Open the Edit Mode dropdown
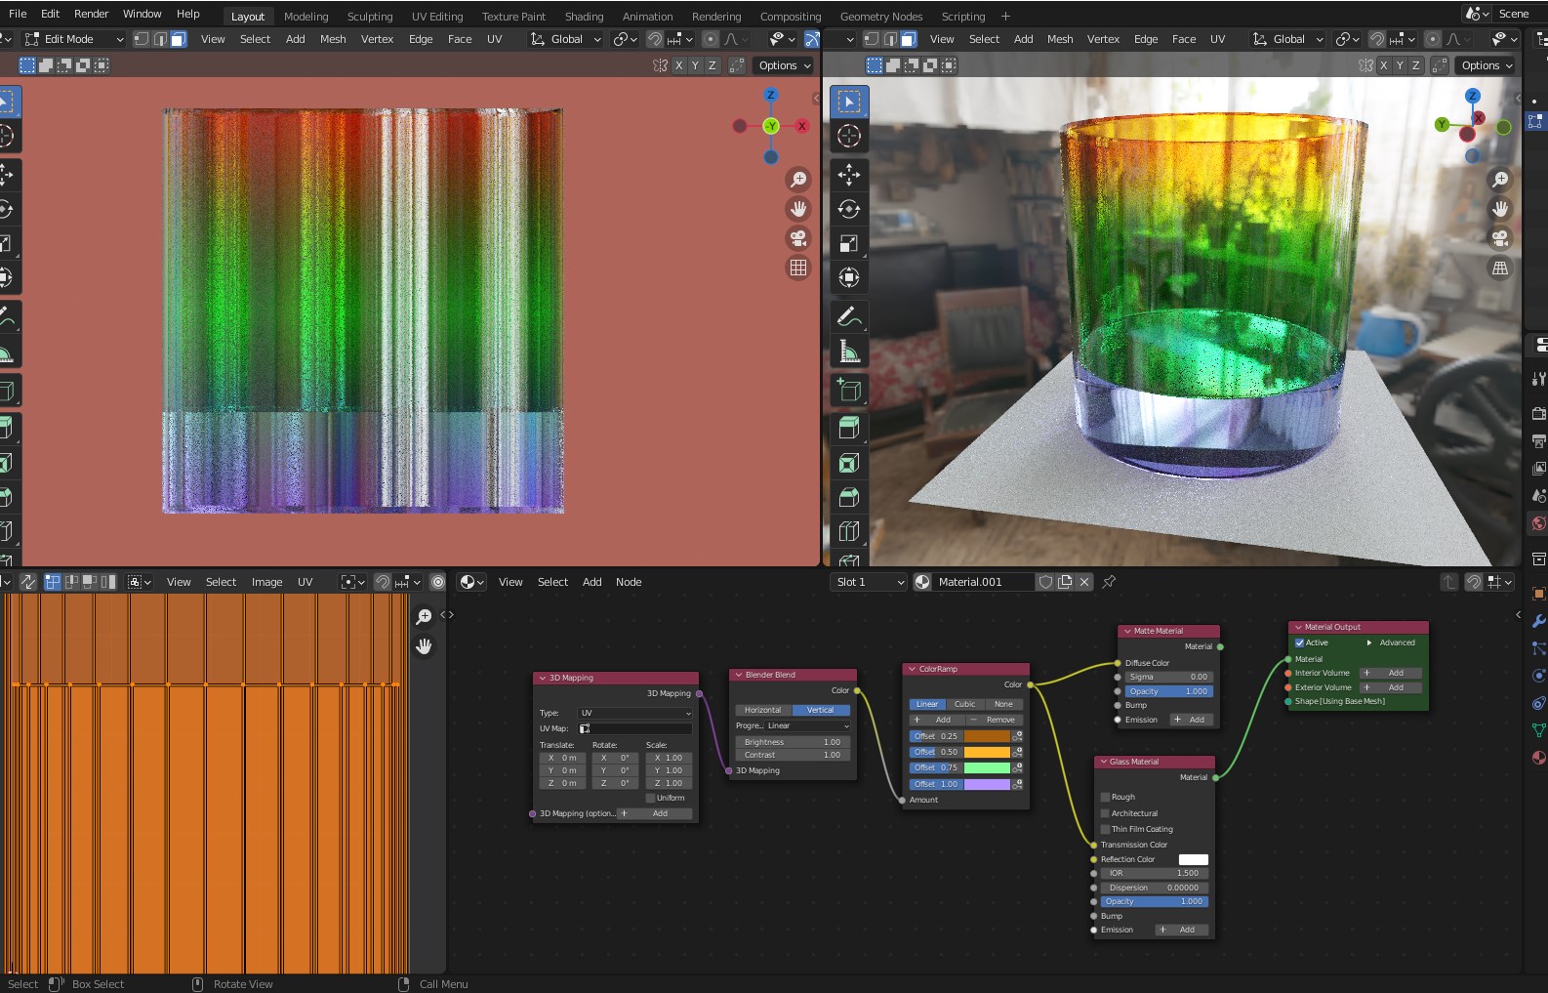This screenshot has width=1548, height=993. 74,39
